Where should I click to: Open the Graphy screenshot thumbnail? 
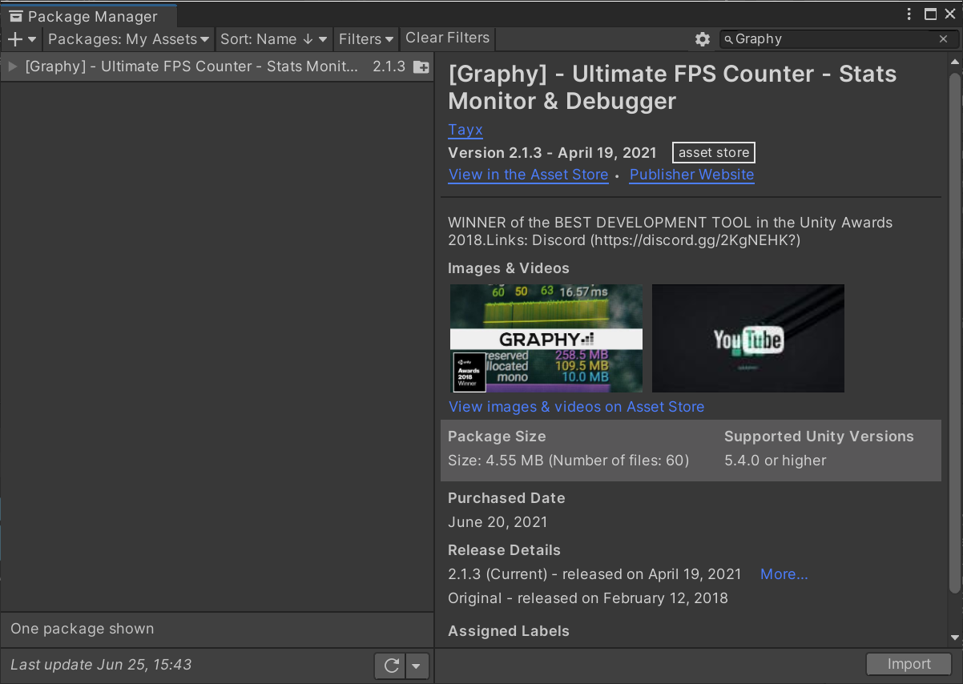546,338
